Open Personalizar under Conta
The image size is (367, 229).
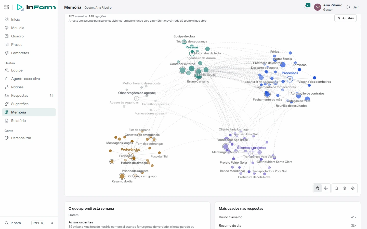point(29,138)
